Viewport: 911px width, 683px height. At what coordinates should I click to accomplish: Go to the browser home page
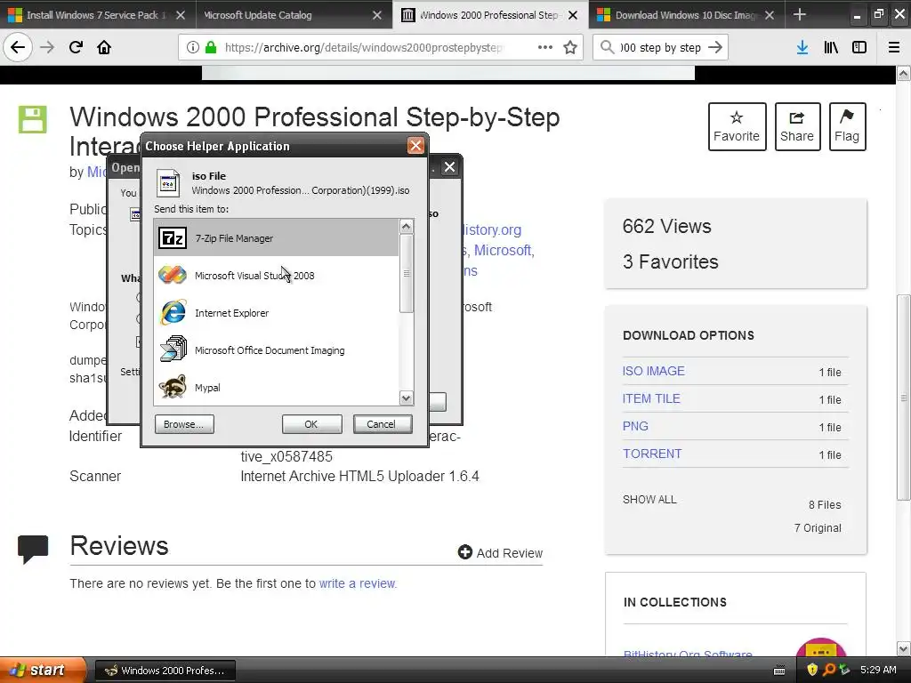pyautogui.click(x=104, y=47)
